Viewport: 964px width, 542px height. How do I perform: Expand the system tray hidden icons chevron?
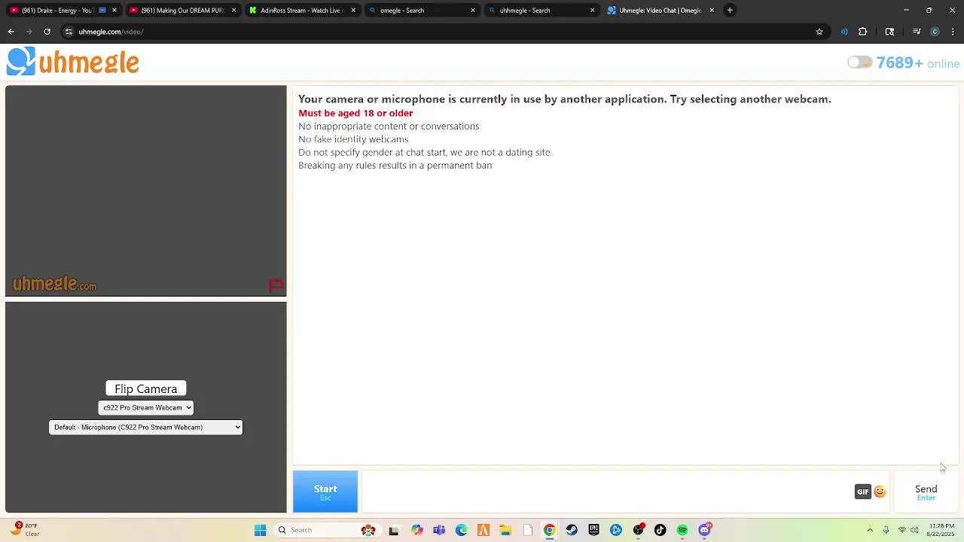(x=870, y=530)
